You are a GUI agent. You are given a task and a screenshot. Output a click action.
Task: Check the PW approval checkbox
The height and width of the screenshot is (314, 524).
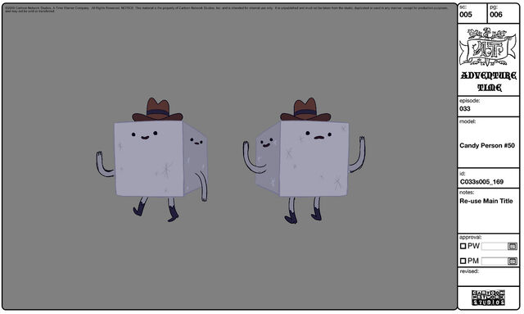[x=463, y=246]
